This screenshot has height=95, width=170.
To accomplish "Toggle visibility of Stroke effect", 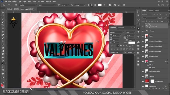I will (150, 68).
